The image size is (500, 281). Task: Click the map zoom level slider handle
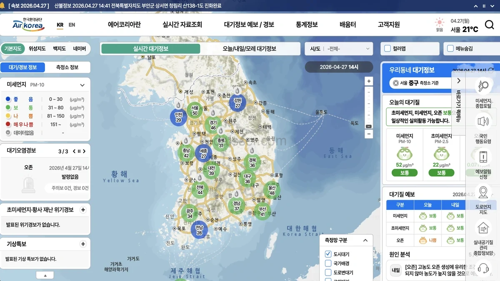369,126
